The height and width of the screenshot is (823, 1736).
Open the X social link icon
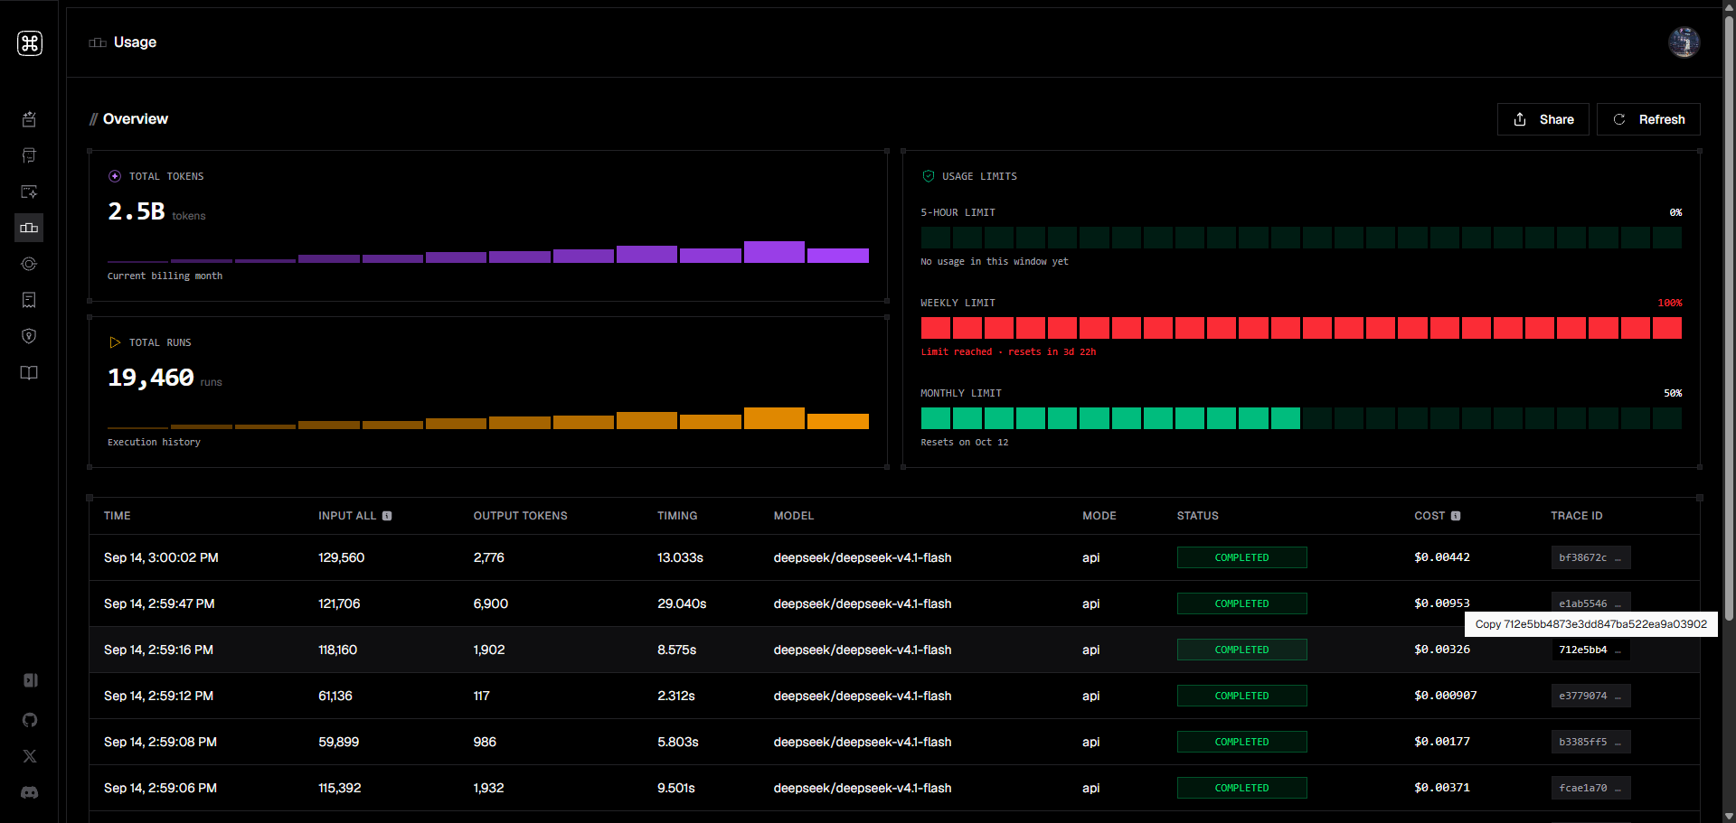[x=30, y=756]
